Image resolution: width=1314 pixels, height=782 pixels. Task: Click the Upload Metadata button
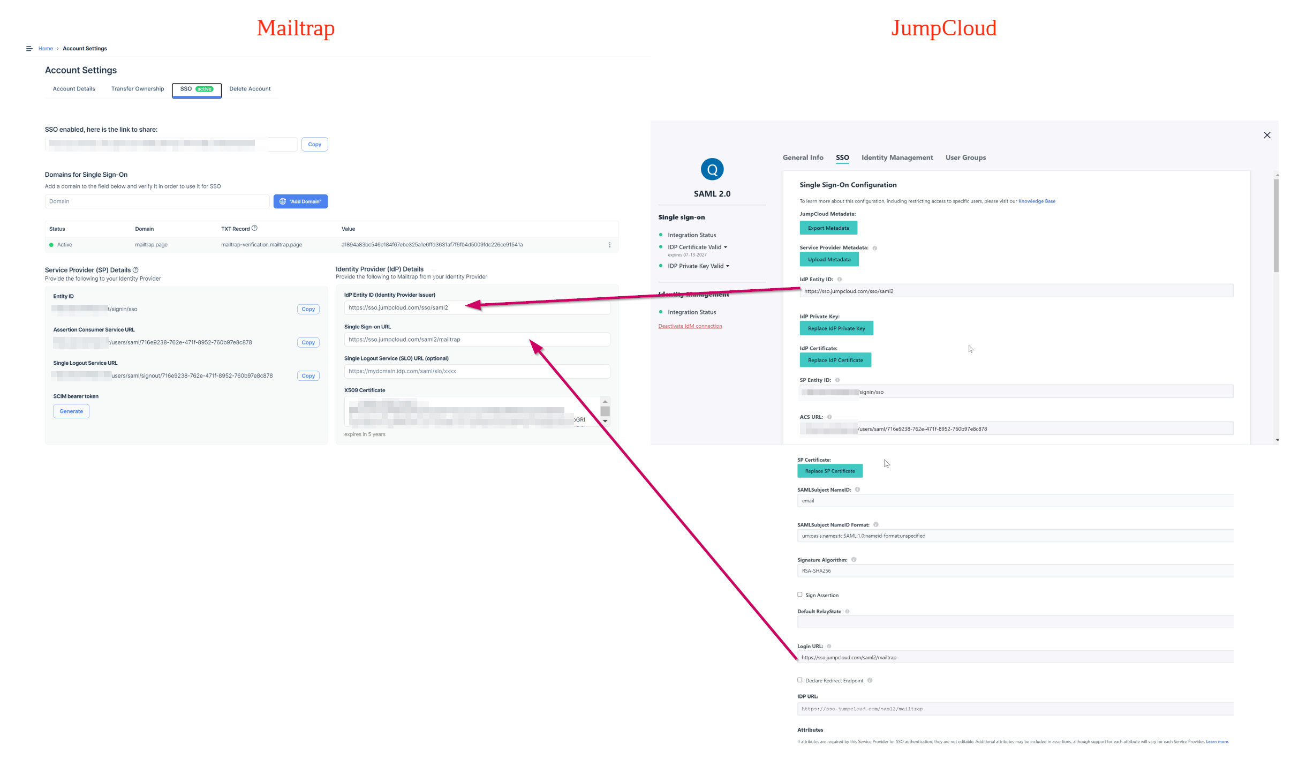829,260
